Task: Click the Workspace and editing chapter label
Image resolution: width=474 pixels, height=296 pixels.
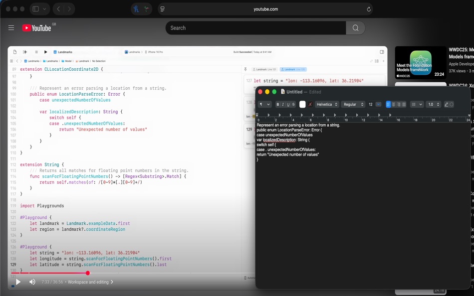Action: (x=89, y=282)
